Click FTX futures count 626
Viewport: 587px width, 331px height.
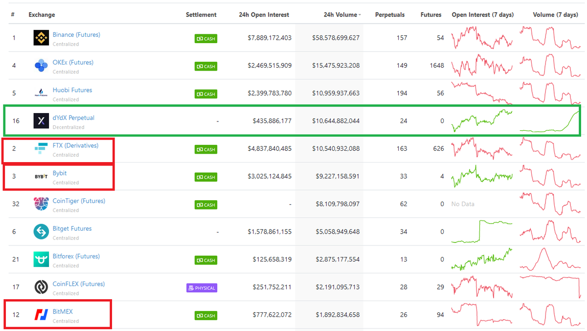pos(438,148)
